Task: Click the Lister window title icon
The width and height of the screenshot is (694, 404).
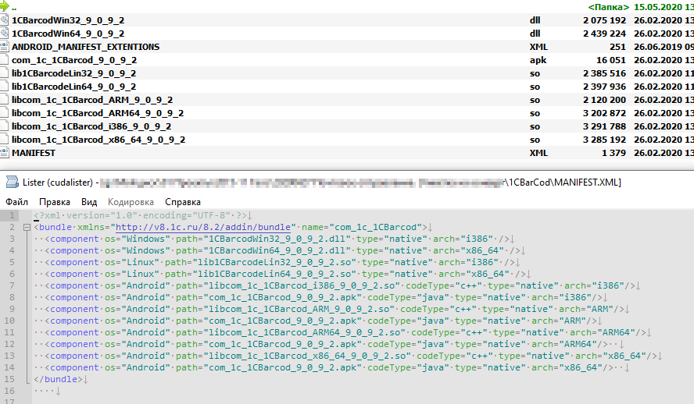Action: point(12,182)
